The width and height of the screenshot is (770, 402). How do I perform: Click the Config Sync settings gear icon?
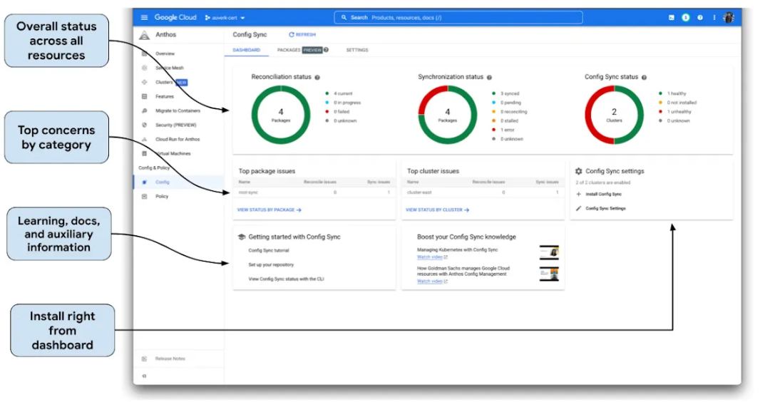coord(578,171)
